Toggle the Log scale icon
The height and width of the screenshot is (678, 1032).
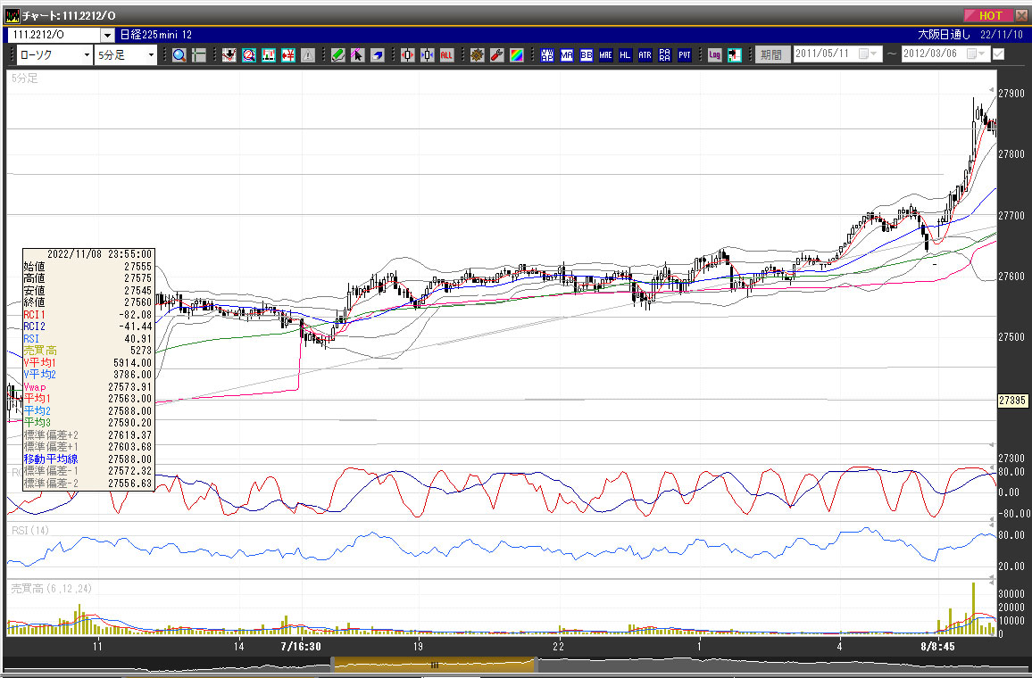(715, 55)
